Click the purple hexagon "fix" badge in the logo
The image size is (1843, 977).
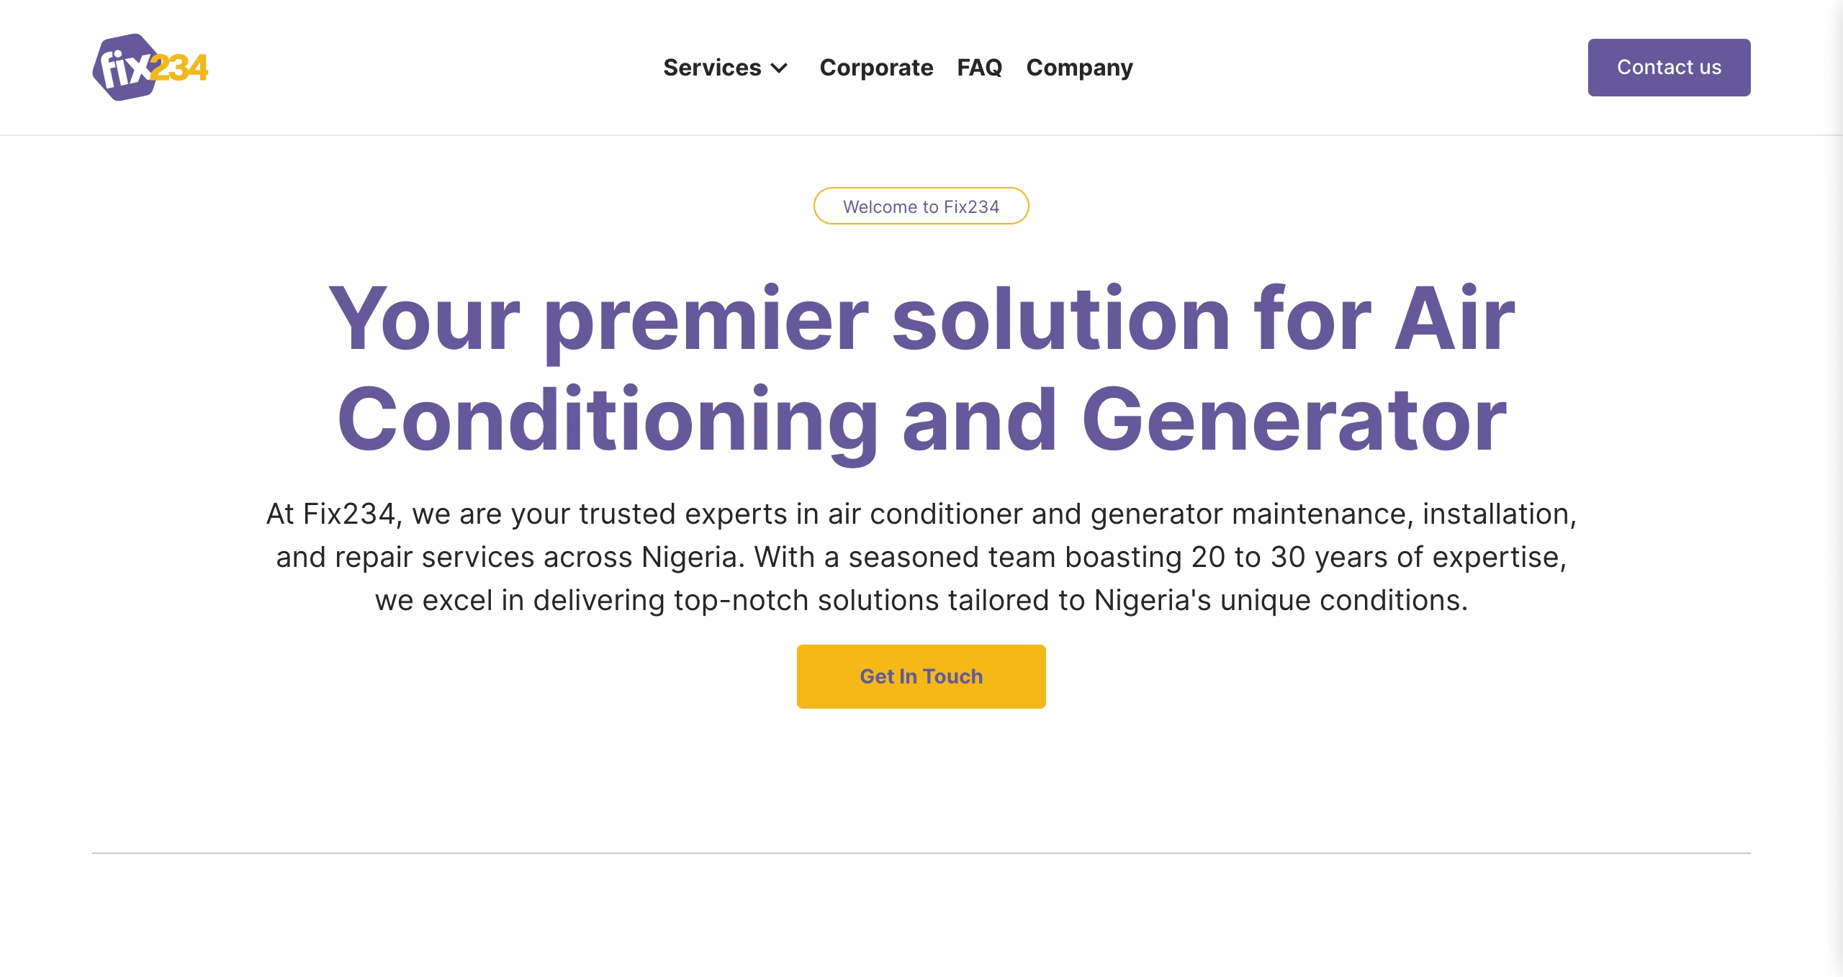point(124,68)
